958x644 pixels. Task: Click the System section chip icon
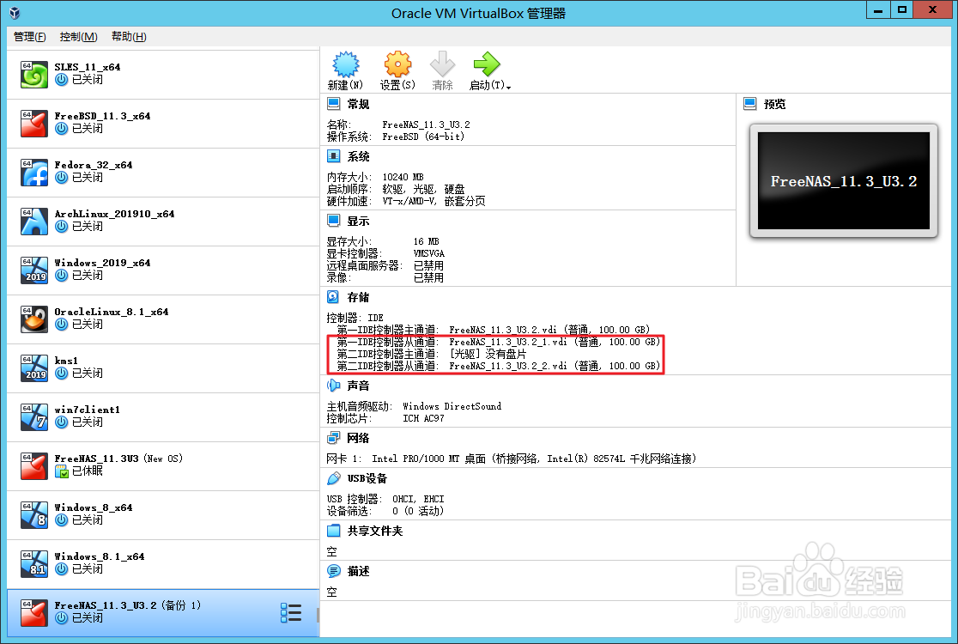click(x=334, y=156)
